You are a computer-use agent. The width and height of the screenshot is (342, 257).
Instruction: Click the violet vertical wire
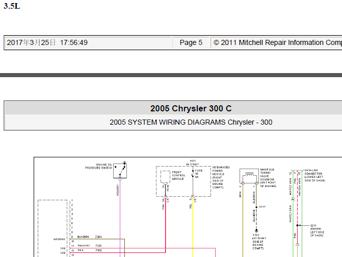point(120,219)
